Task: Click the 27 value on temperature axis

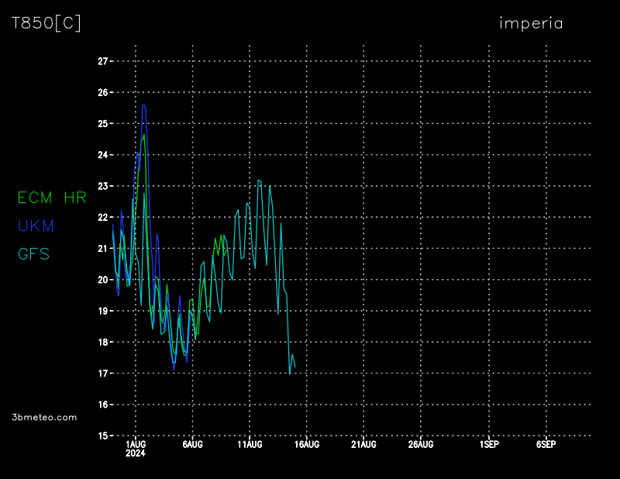Action: coord(102,61)
